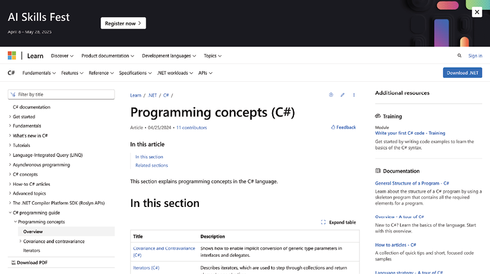This screenshot has width=490, height=274.
Task: Open the Discover dropdown menu
Action: pos(62,56)
